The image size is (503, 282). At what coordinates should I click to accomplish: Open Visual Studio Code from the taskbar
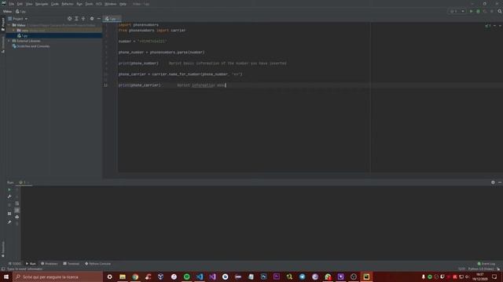200,277
